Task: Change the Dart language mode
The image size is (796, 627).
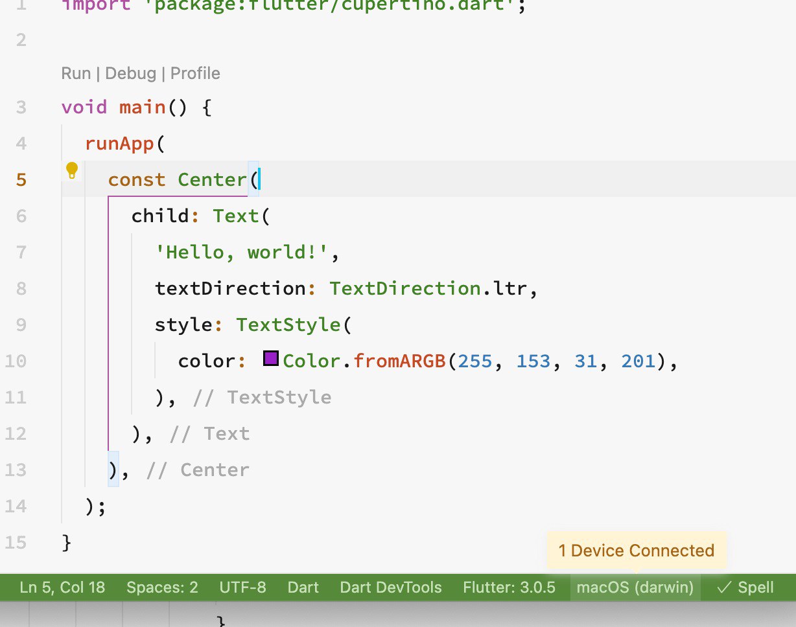Action: (303, 587)
